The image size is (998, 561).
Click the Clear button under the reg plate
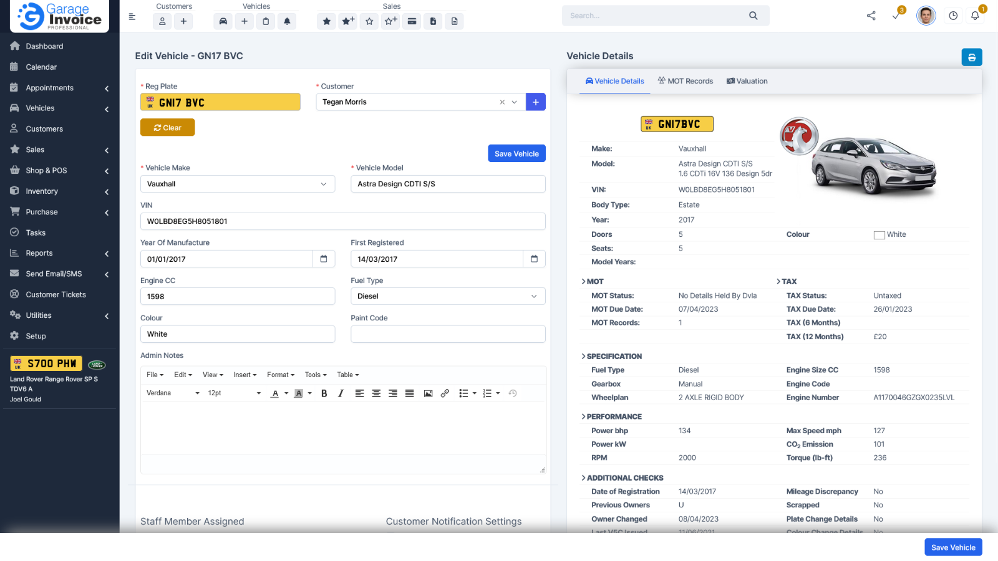tap(167, 127)
